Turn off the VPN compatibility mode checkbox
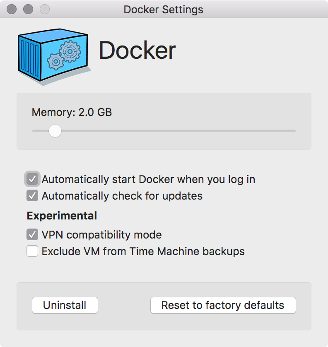This screenshot has width=328, height=347. 32,235
